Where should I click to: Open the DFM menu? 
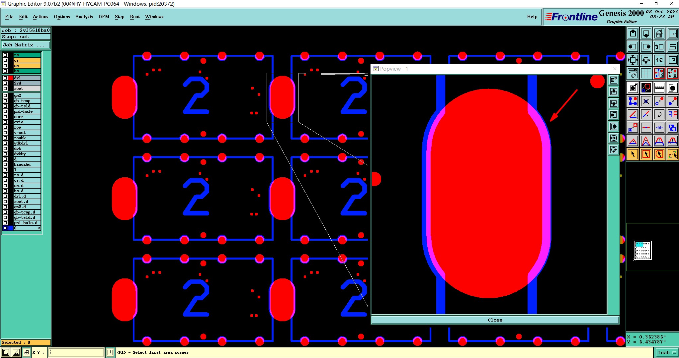click(x=104, y=17)
